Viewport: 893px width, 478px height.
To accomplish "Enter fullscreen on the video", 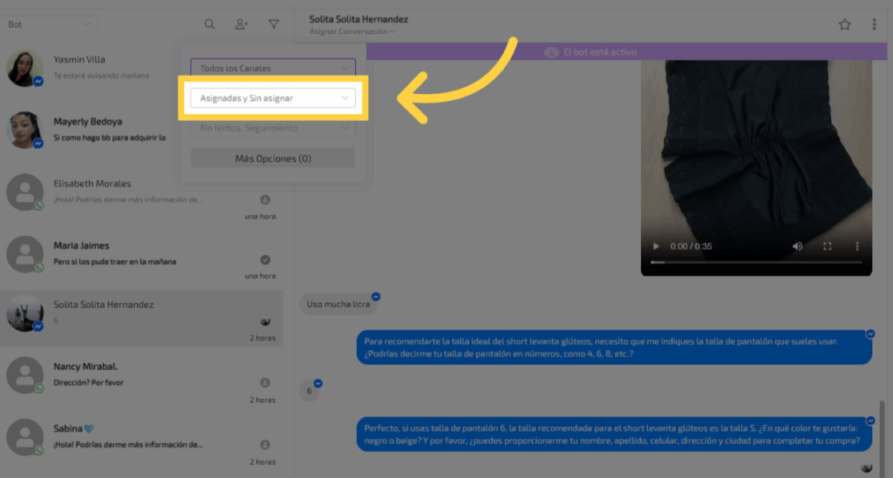I will pyautogui.click(x=828, y=246).
